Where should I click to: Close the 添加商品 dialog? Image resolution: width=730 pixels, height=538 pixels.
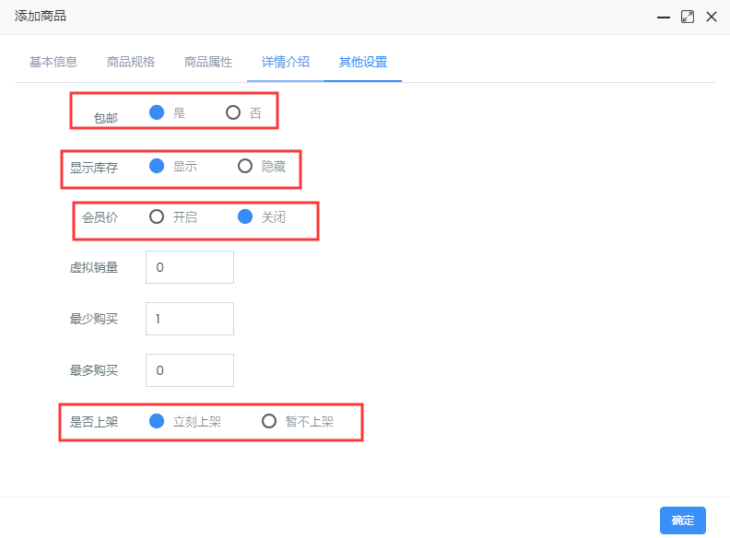tap(712, 17)
